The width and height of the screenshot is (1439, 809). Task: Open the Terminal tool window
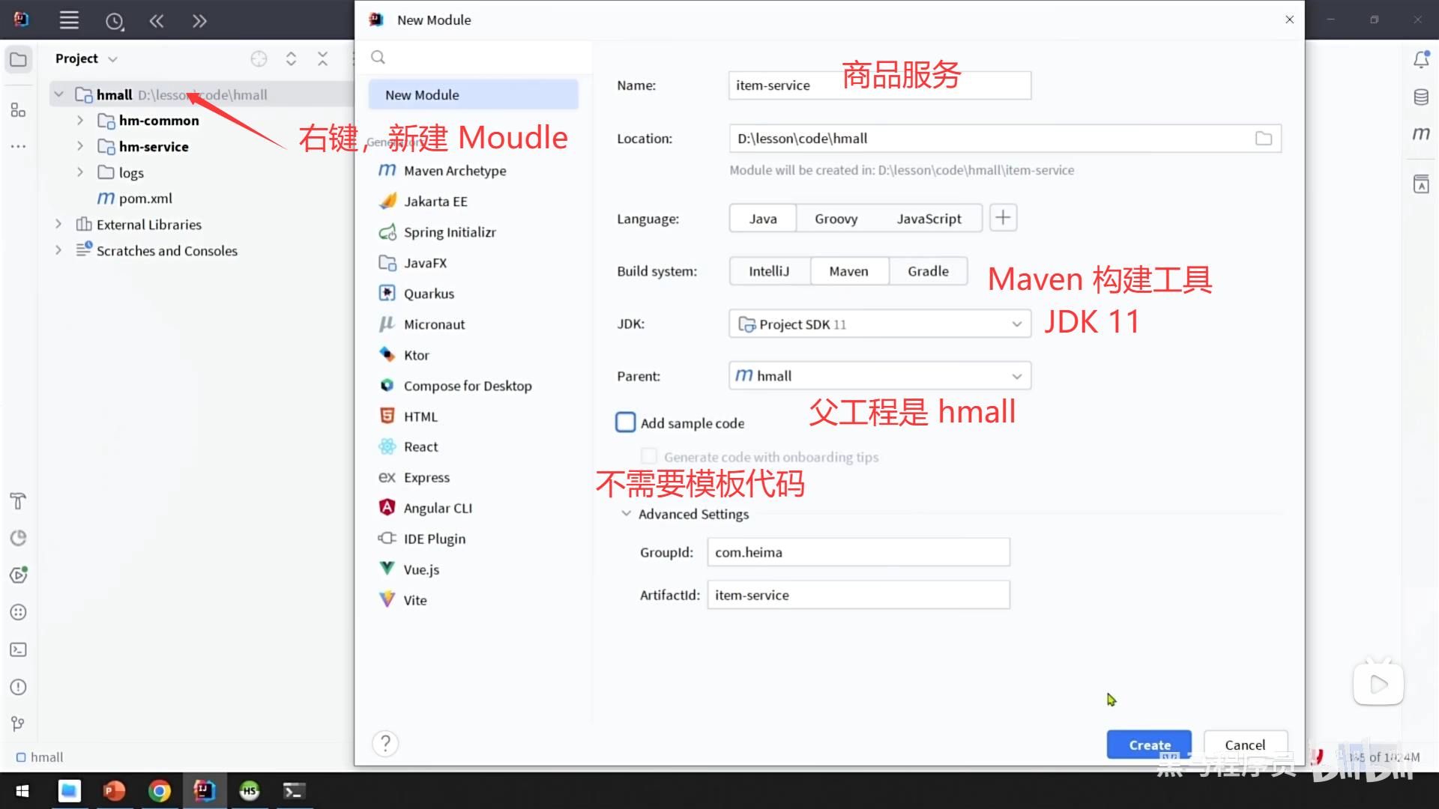tap(19, 649)
